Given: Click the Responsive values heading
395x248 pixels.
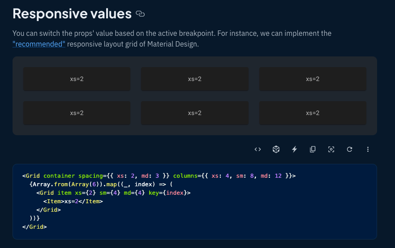Looking at the screenshot, I should click(x=72, y=13).
